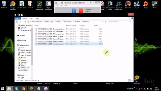
Task: Open Musiikki folder in the navigation pane
Action: click(x=22, y=58)
